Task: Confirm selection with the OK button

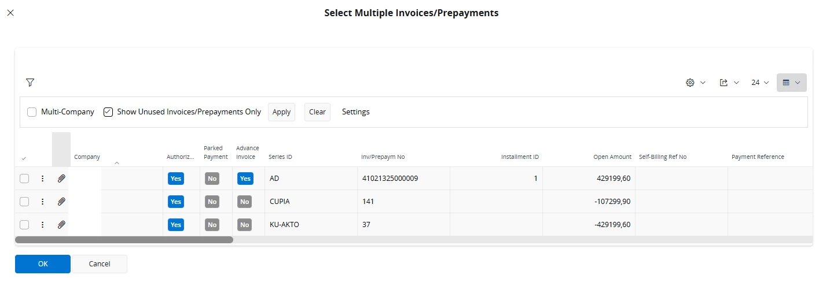Action: coord(43,264)
